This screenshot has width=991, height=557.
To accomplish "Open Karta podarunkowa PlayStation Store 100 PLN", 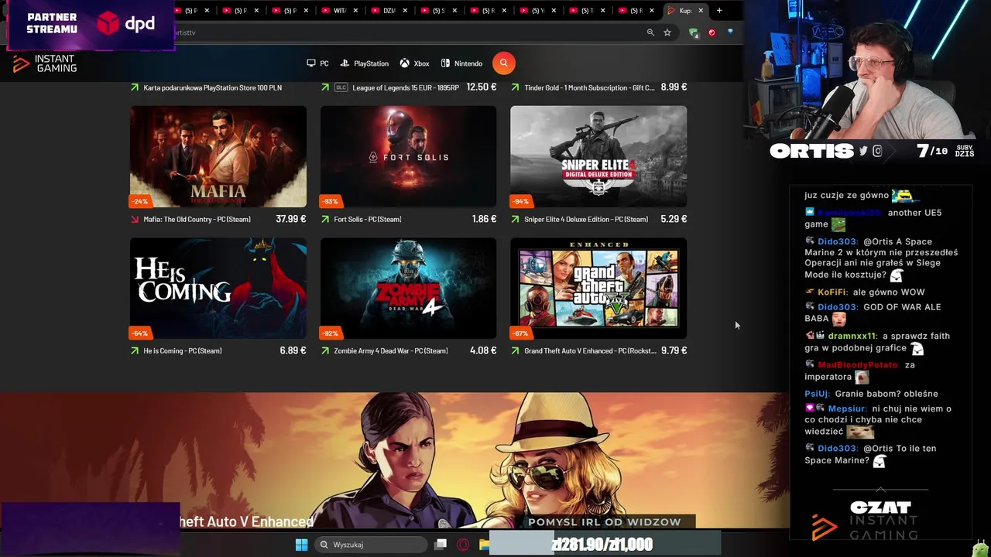I will (212, 88).
